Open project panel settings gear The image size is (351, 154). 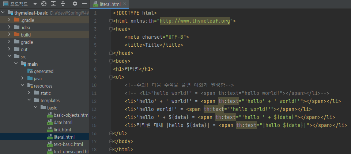(75, 4)
